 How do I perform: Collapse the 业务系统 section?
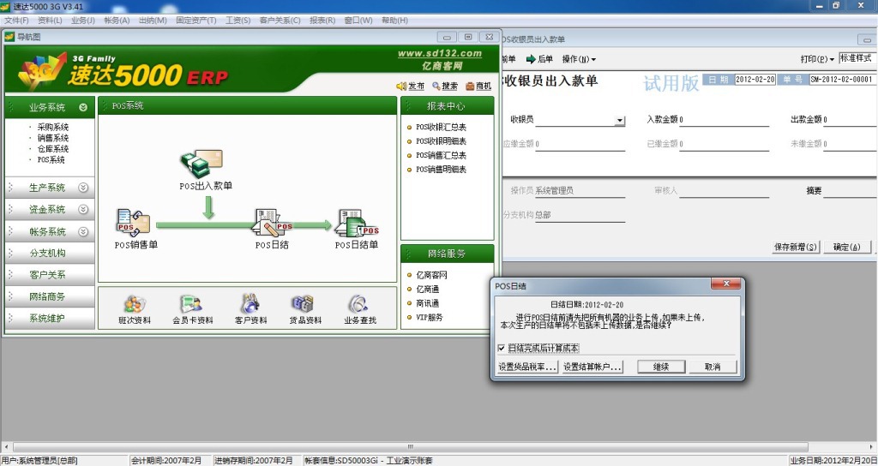coord(83,107)
